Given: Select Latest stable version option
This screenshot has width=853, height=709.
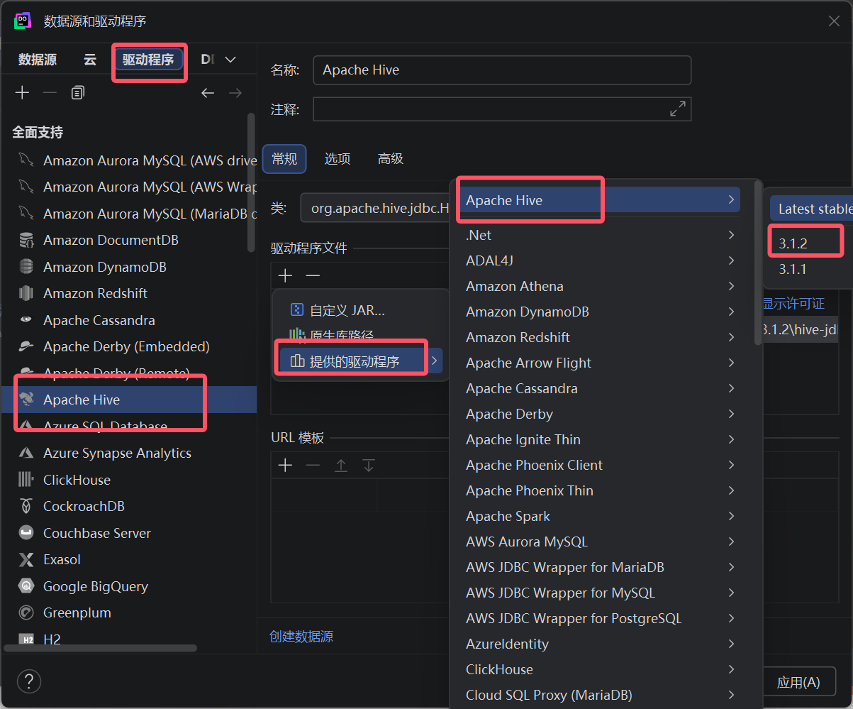Looking at the screenshot, I should (x=811, y=209).
